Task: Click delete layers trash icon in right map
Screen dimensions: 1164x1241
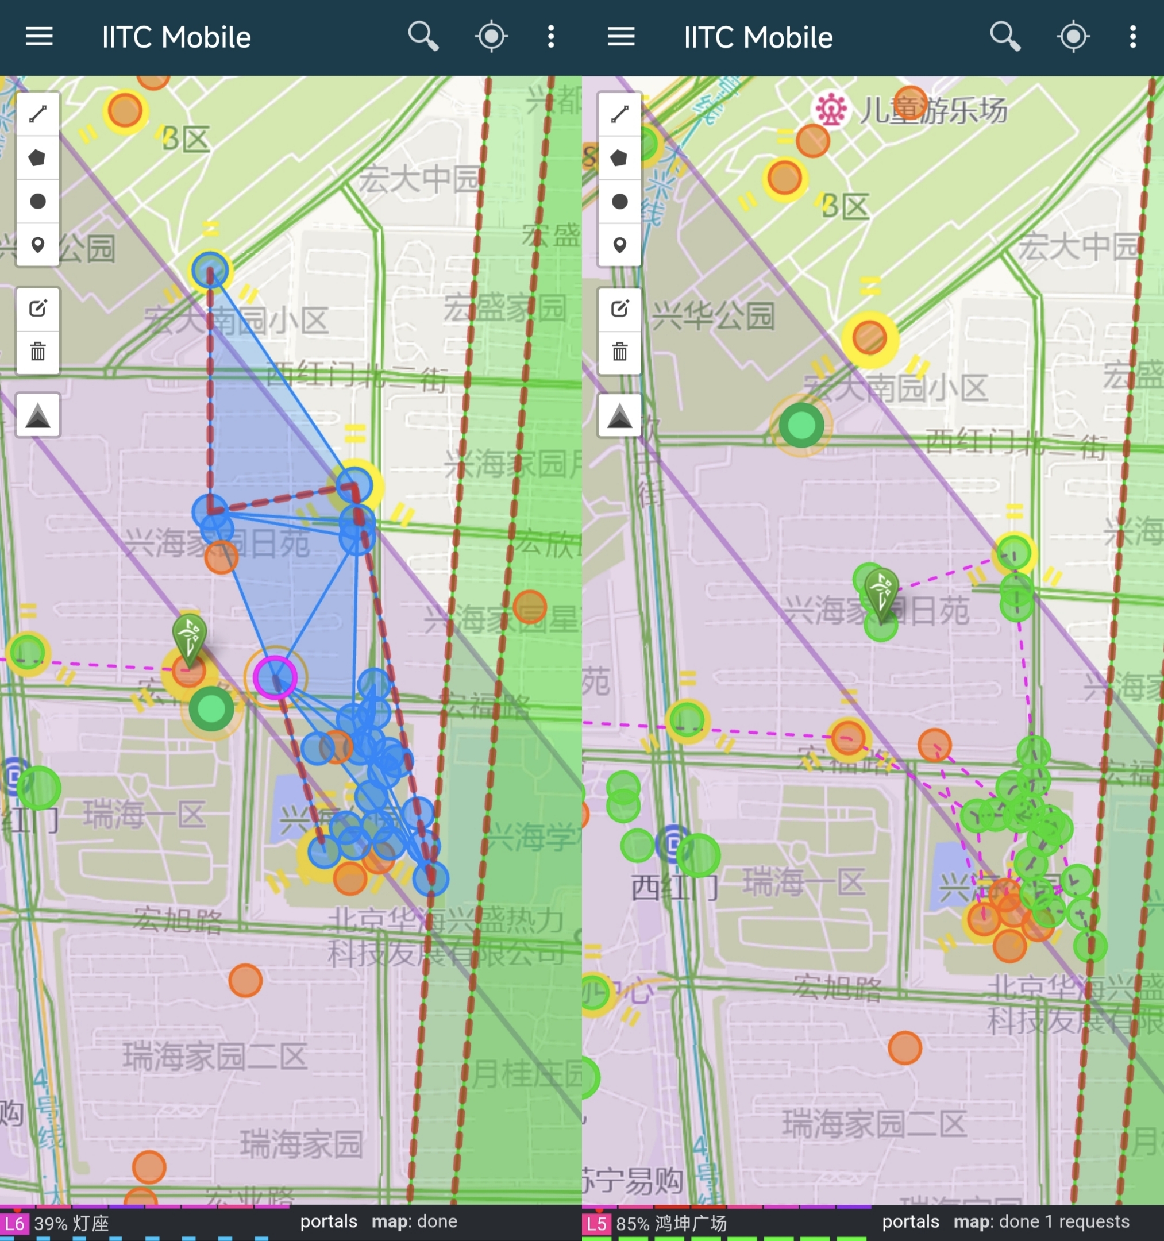Action: click(x=620, y=352)
